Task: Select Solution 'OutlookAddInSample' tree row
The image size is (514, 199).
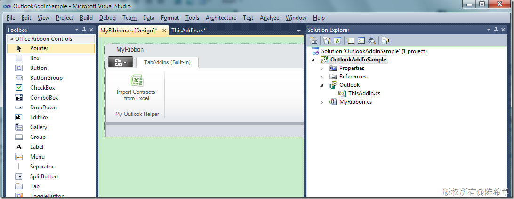Action: coord(374,51)
